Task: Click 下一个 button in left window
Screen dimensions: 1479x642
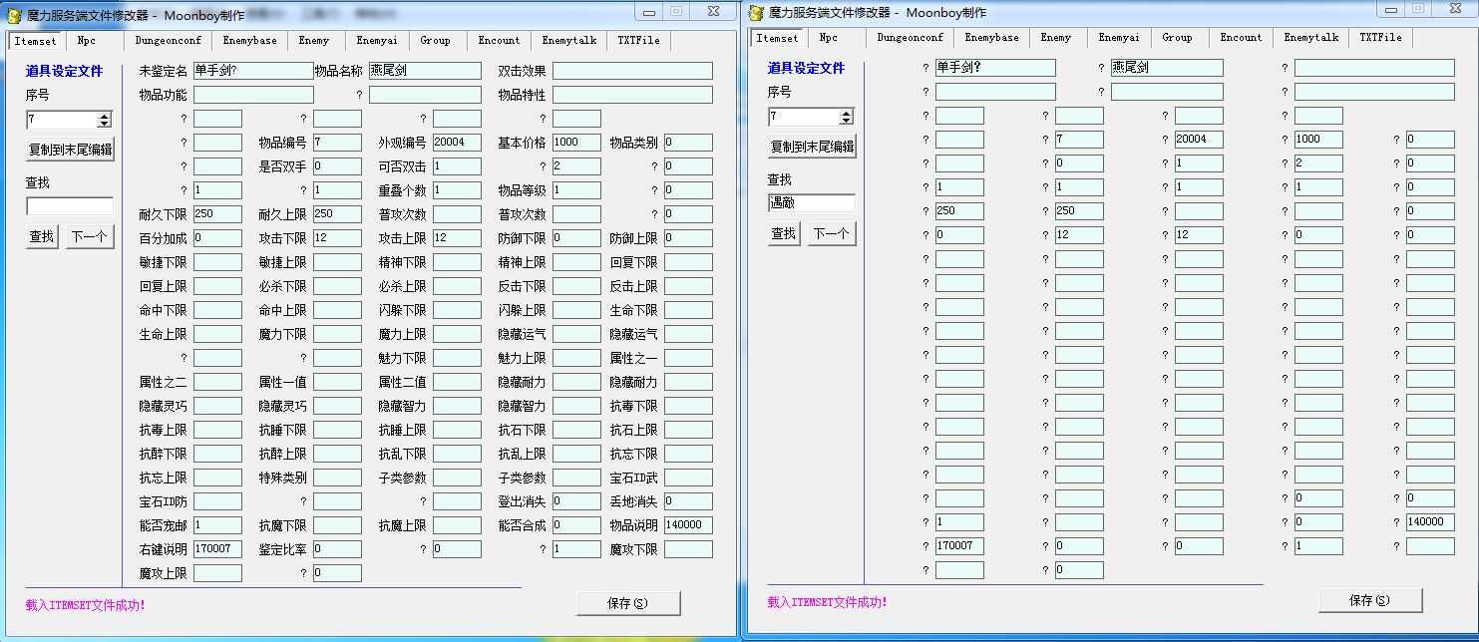Action: (91, 236)
